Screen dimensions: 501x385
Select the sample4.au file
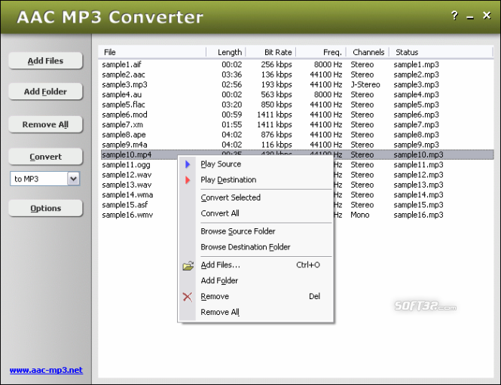pyautogui.click(x=122, y=95)
